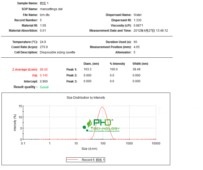Click the File Name value lzm.dts
The image size is (203, 170).
tap(45, 15)
